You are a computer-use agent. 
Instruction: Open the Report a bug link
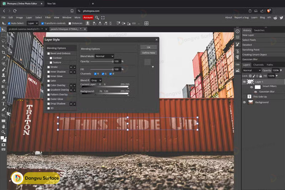(242, 17)
